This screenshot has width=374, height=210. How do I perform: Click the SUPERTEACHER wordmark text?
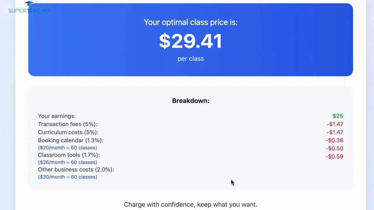(29, 11)
